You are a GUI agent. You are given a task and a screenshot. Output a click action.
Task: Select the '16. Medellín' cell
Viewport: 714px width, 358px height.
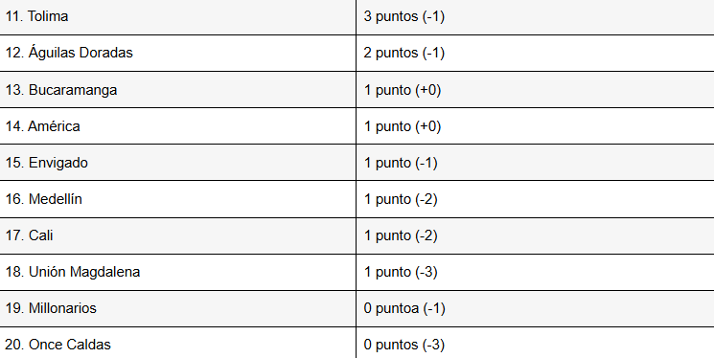pyautogui.click(x=177, y=199)
